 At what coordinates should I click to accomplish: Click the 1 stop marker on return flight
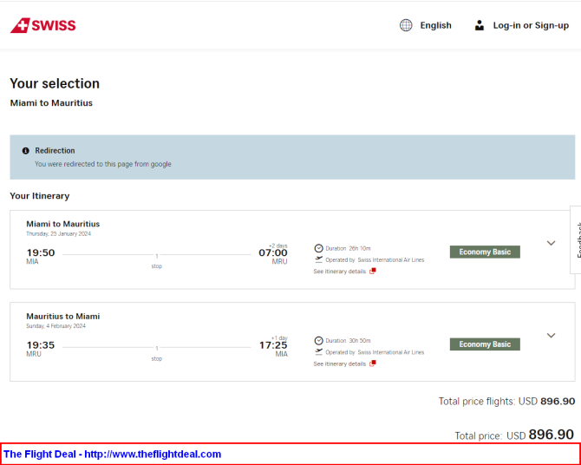coord(157,353)
